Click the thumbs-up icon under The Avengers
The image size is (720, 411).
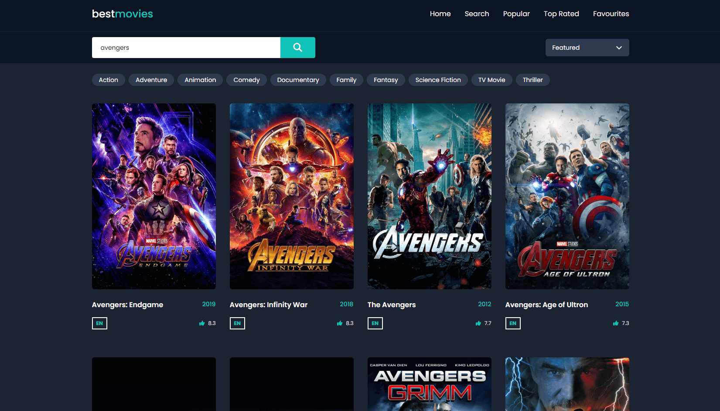pos(478,323)
